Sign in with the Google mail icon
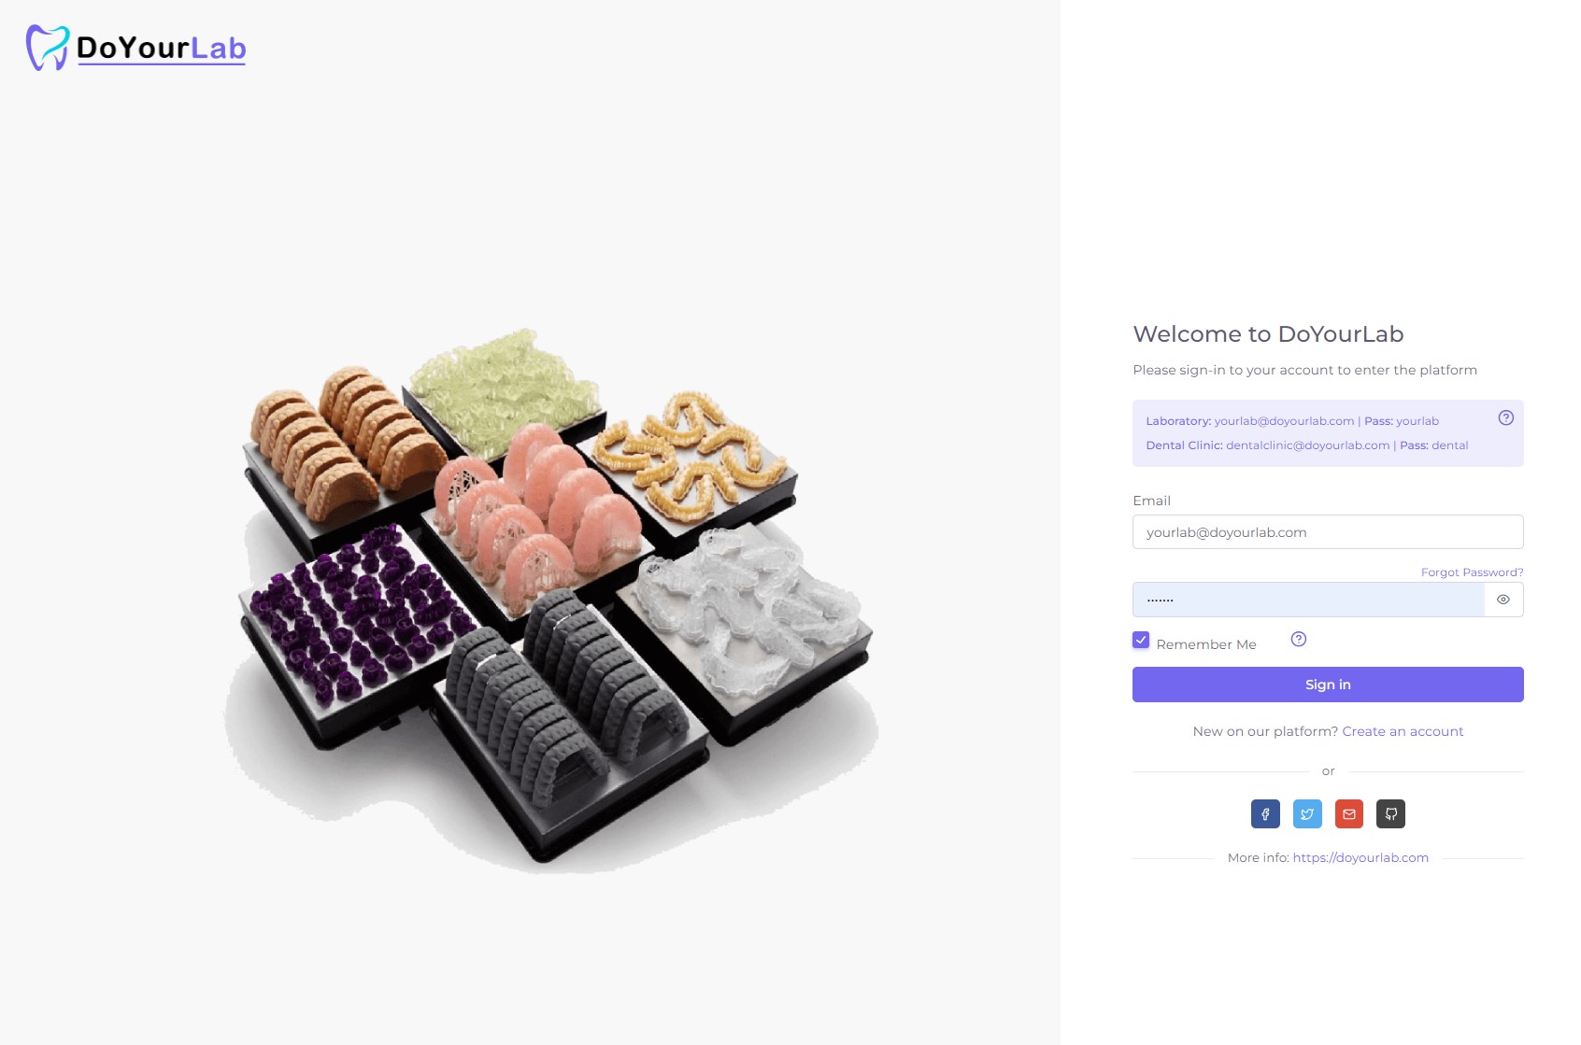 click(1349, 814)
